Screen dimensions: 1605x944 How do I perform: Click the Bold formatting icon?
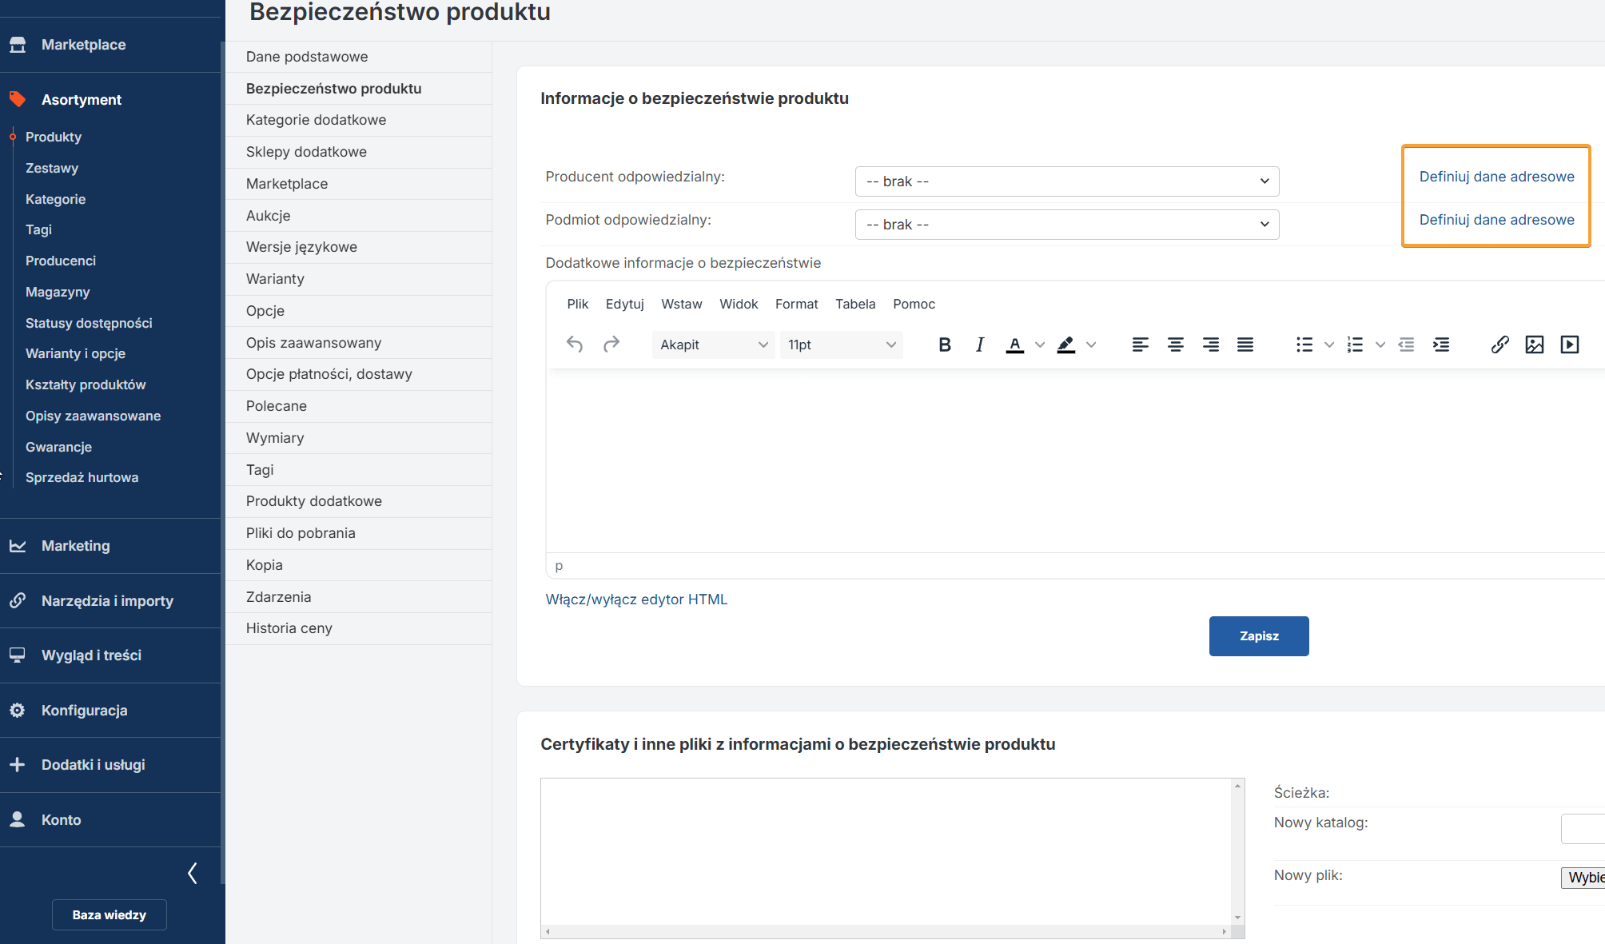point(944,345)
